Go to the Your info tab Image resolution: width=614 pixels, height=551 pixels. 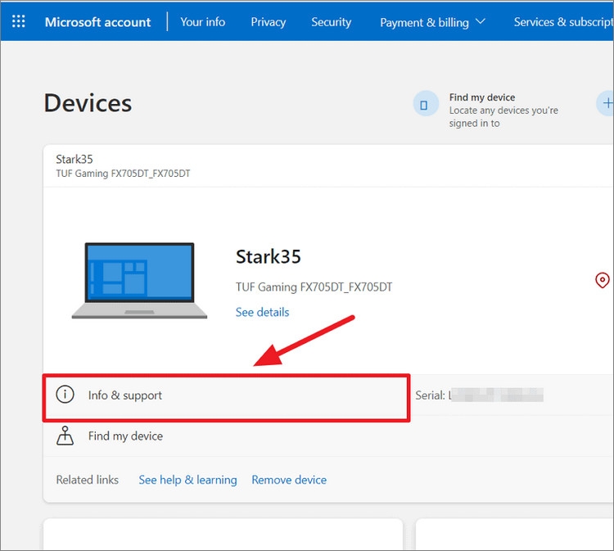[202, 22]
